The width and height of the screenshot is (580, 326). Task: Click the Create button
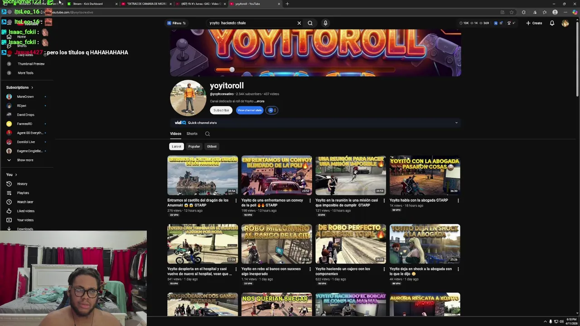[534, 23]
